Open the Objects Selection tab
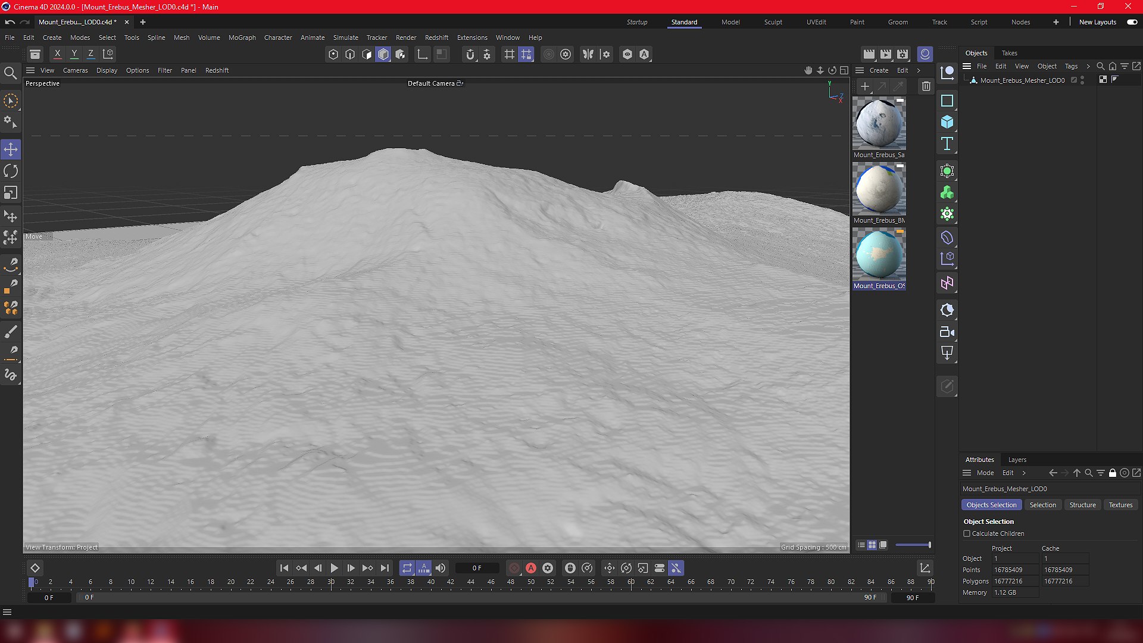The width and height of the screenshot is (1143, 643). pyautogui.click(x=991, y=505)
